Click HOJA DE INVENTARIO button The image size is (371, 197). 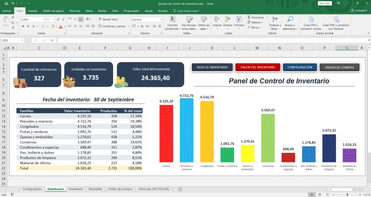pyautogui.click(x=212, y=67)
